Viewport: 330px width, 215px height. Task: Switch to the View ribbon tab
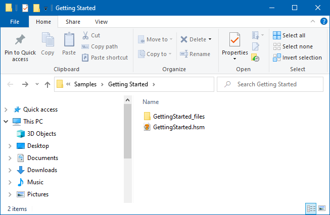point(101,22)
